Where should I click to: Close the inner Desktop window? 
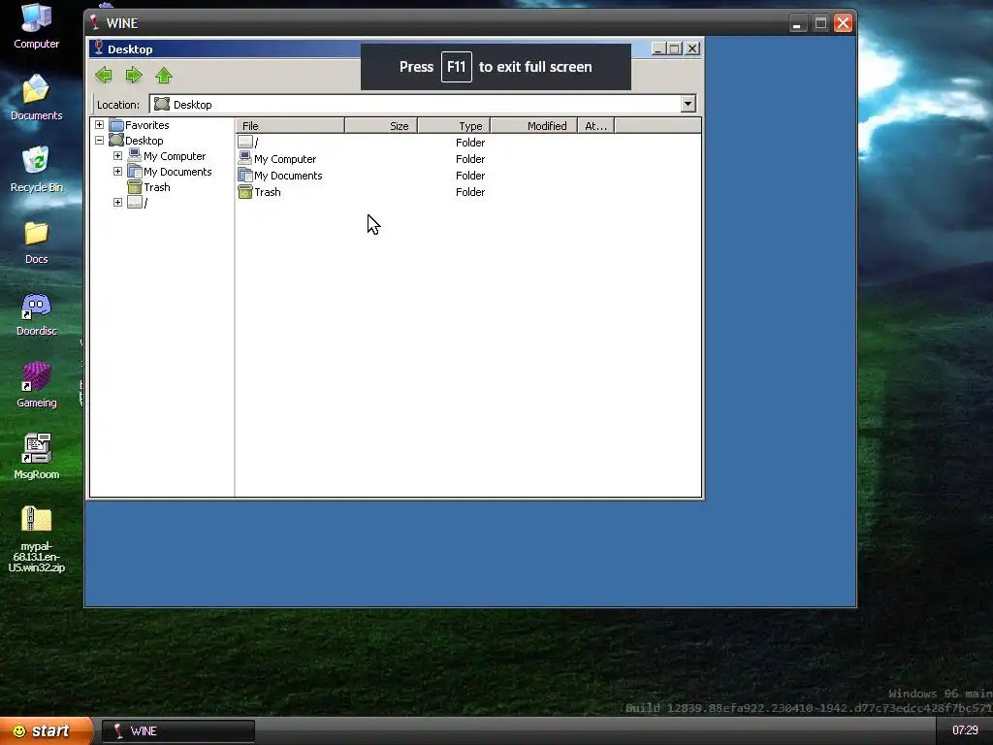[x=692, y=49]
